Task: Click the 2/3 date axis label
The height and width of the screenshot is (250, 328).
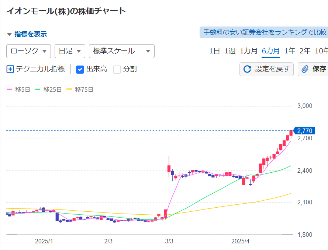Action: (x=108, y=242)
